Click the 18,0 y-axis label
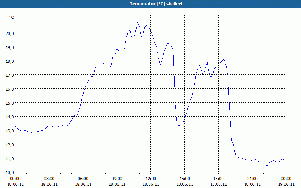301x188 pixels. 10,61
